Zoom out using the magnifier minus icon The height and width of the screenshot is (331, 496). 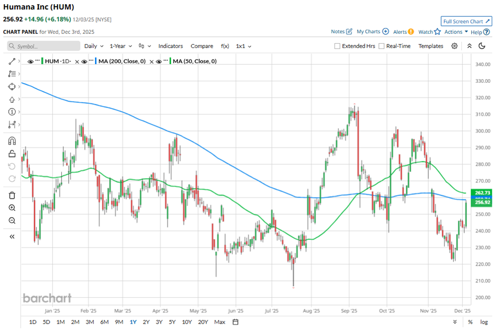pos(12,220)
